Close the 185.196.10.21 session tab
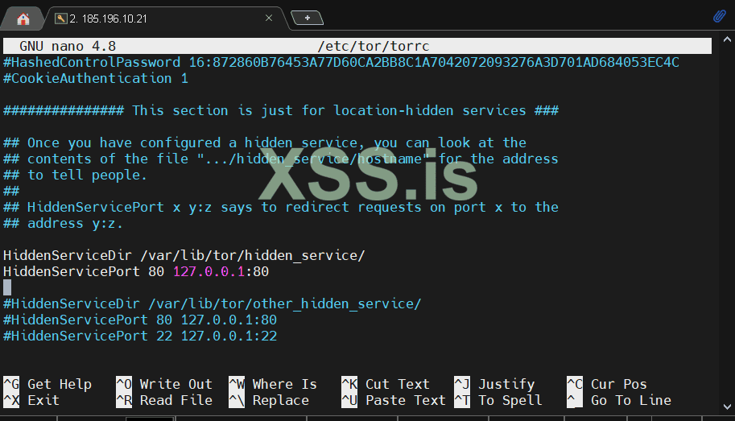The height and width of the screenshot is (421, 735). tap(269, 18)
